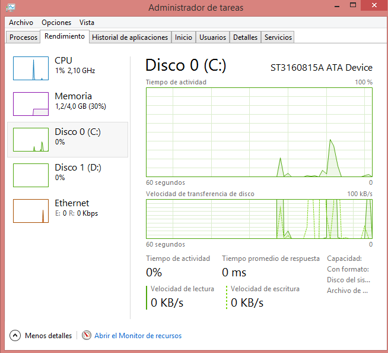Switch to the Servicios tab
This screenshot has width=388, height=353.
click(x=278, y=37)
